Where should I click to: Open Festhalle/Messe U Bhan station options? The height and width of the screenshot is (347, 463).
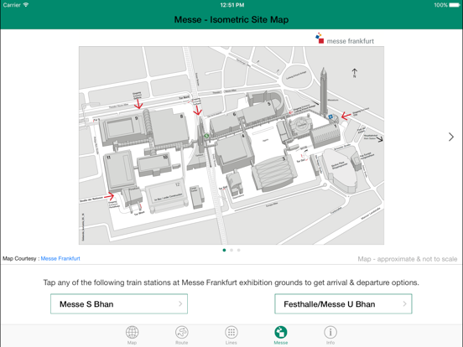(x=343, y=303)
